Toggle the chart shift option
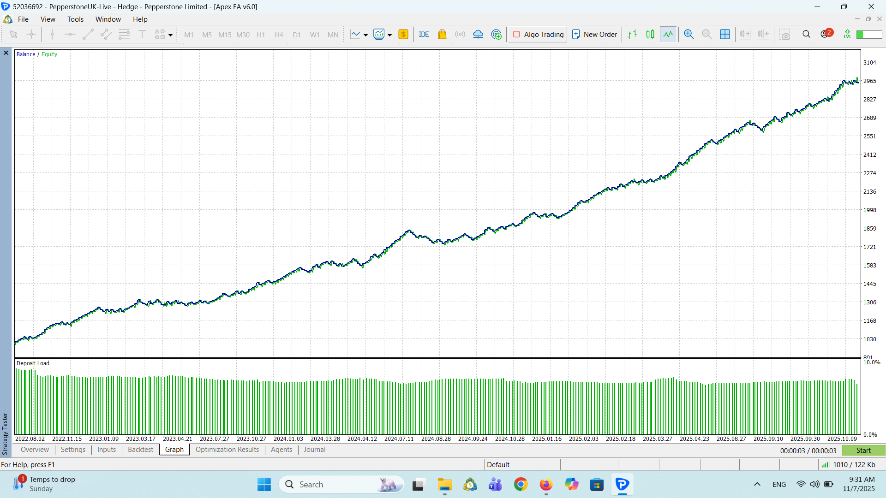 [x=764, y=34]
